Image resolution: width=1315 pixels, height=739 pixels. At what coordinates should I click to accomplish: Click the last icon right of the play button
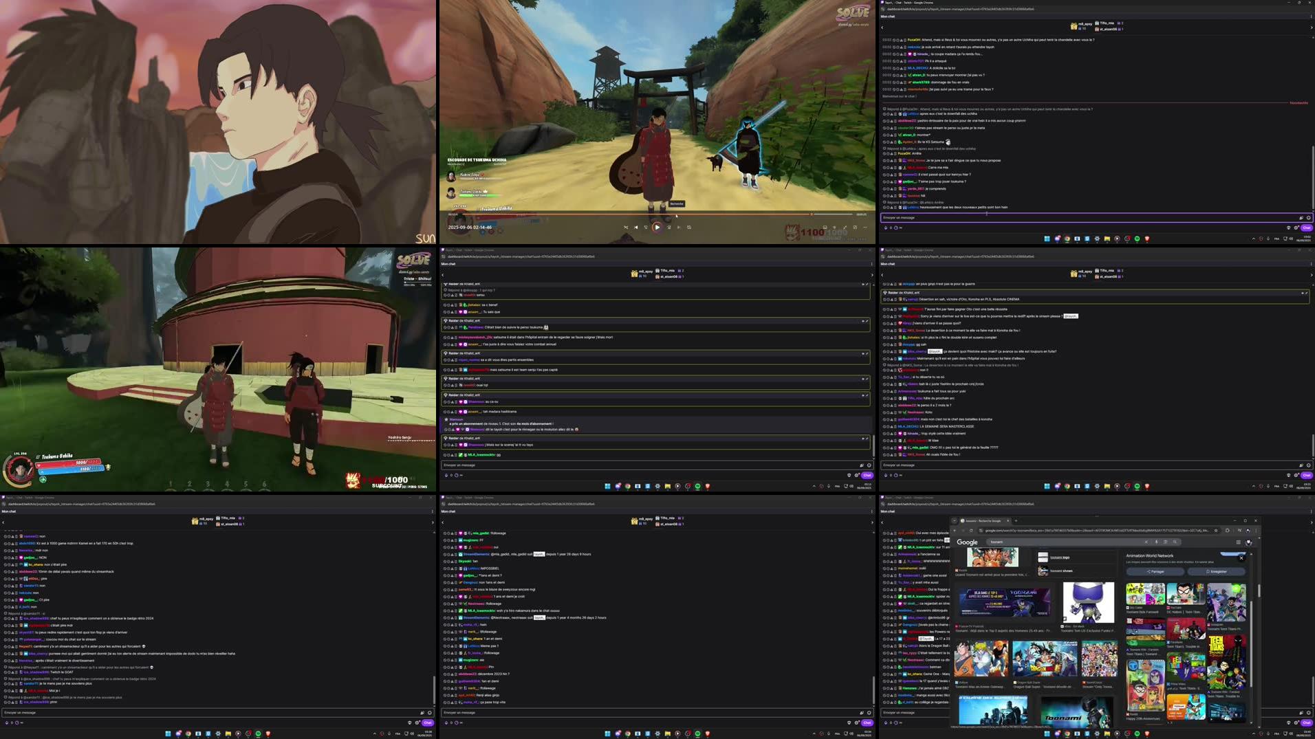coord(689,228)
